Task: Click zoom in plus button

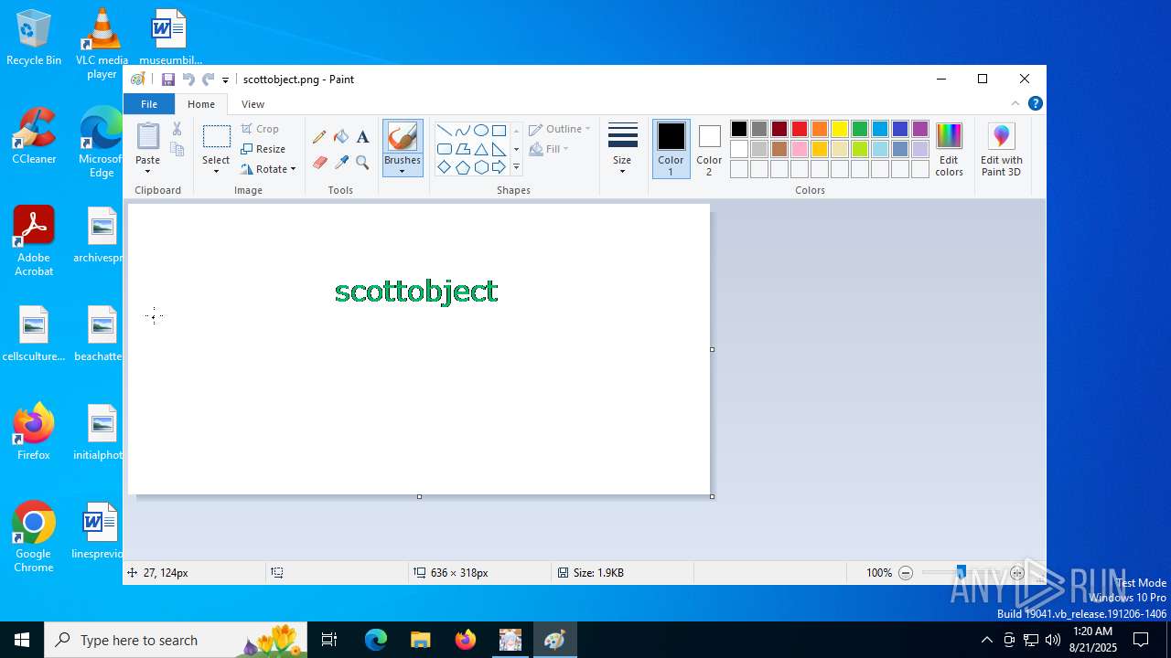Action: (x=1017, y=573)
